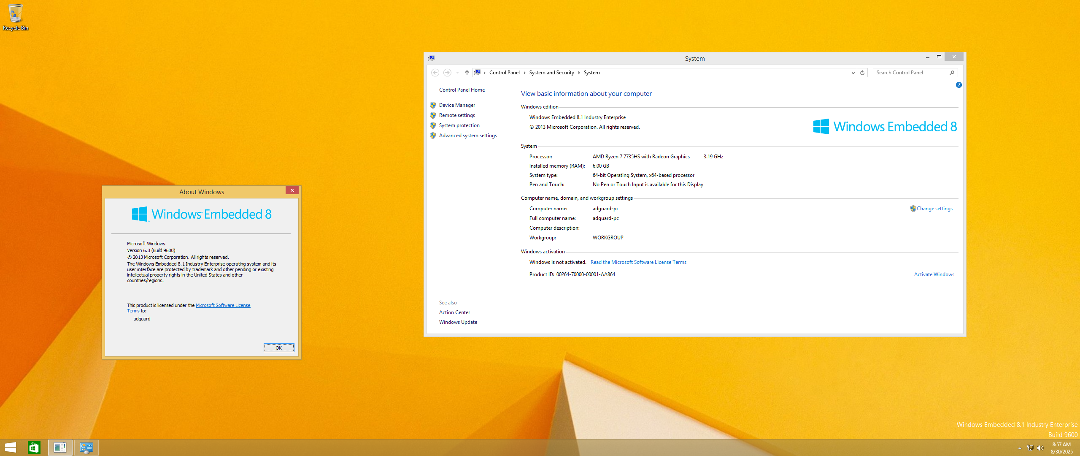Image resolution: width=1080 pixels, height=456 pixels.
Task: Open Action Center under See also
Action: (454, 312)
